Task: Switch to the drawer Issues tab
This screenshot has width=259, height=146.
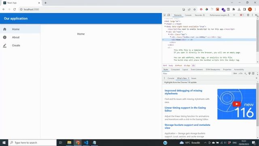Action: (194, 78)
